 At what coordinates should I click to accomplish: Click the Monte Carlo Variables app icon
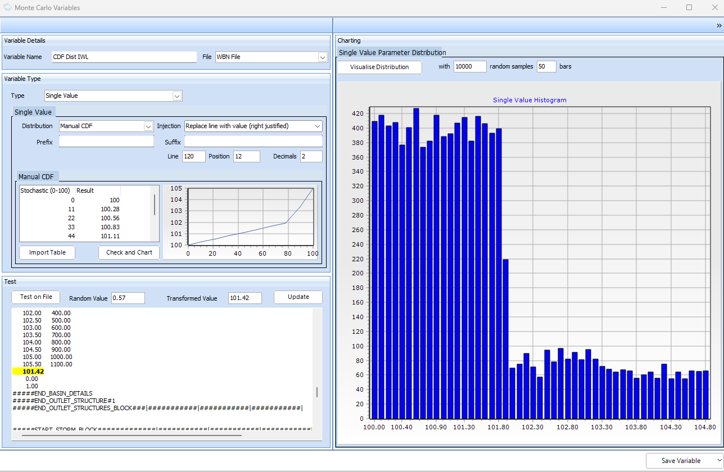(7, 8)
